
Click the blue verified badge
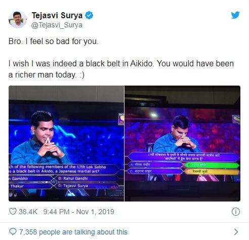pos(89,15)
